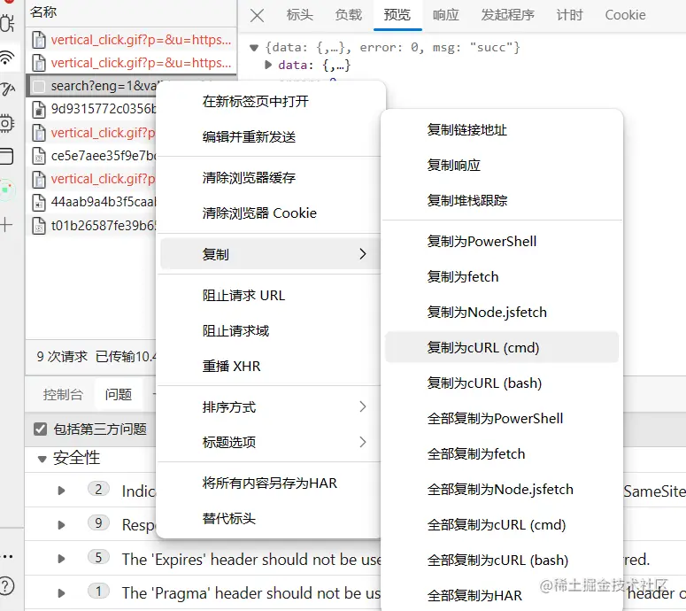686x611 pixels.
Task: Select first vertical_click.gif request
Action: tap(132, 40)
